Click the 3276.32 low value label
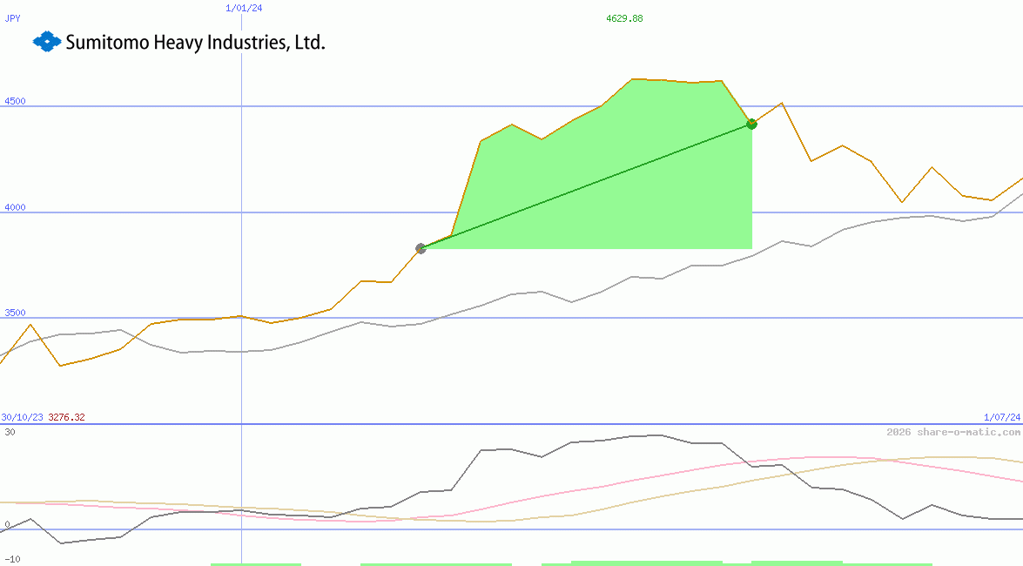The width and height of the screenshot is (1023, 566). click(x=66, y=417)
